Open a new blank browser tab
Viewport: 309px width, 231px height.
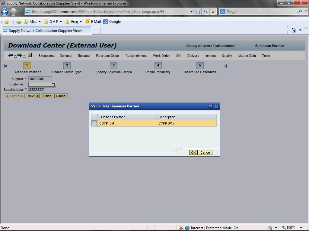point(96,31)
